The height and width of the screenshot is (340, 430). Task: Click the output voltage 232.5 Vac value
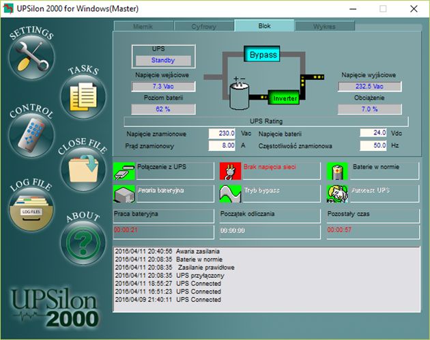click(370, 87)
